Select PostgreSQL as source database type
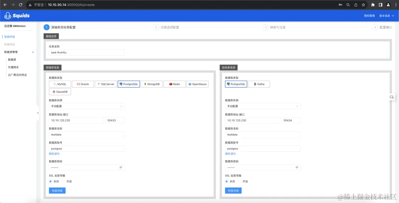Viewport: 399px width, 203px height. 129,84
